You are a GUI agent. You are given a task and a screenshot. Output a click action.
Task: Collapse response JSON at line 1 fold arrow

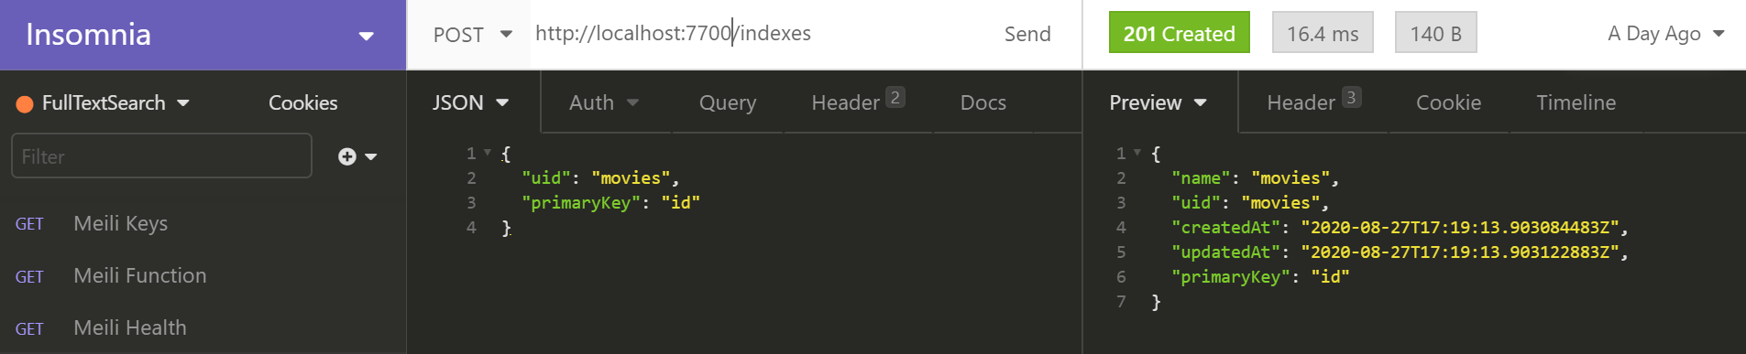1137,153
